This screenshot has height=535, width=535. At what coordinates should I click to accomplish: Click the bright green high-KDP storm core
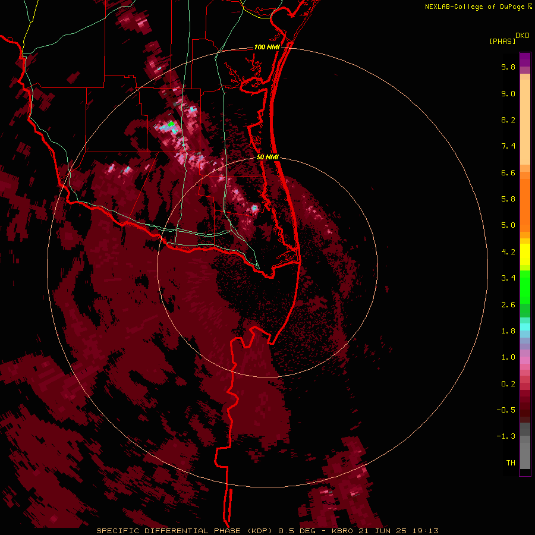(171, 124)
